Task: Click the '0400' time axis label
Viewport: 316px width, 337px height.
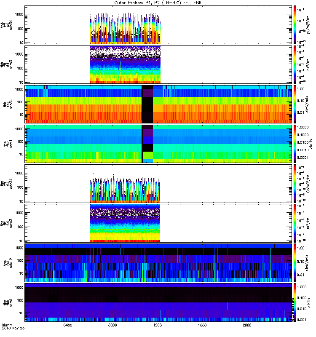Action: tap(68, 325)
